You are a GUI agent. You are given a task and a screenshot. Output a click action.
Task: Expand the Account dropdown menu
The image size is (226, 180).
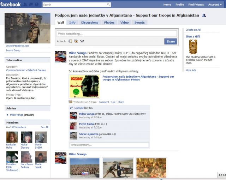click(x=215, y=5)
